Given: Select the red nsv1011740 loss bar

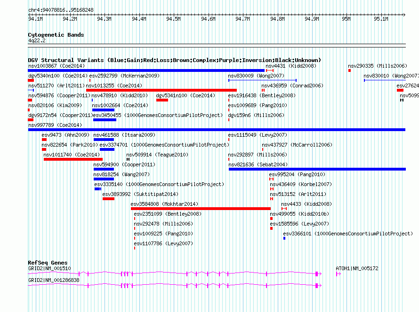Looking at the screenshot, I should (x=73, y=159).
